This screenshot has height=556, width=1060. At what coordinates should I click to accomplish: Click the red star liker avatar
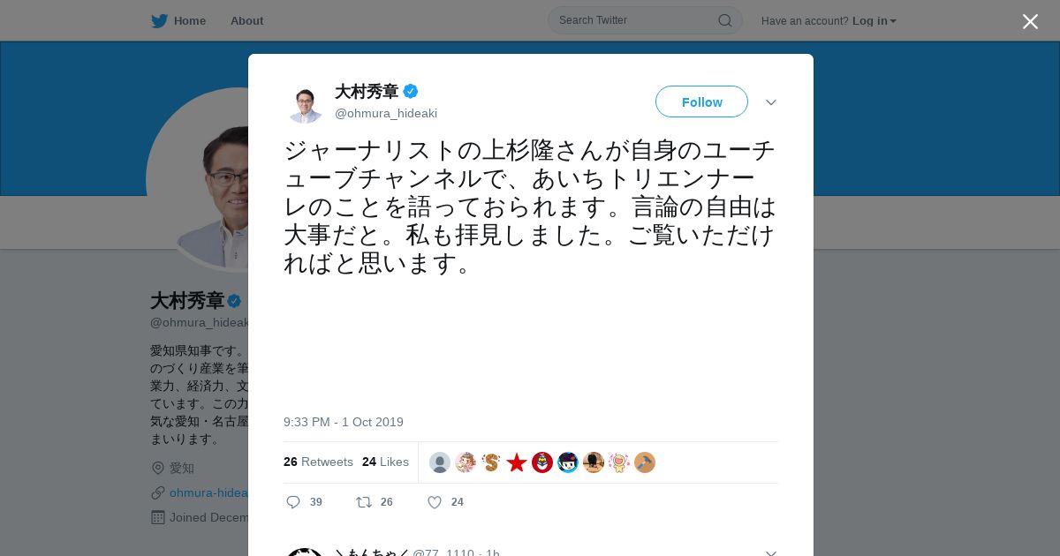point(517,462)
